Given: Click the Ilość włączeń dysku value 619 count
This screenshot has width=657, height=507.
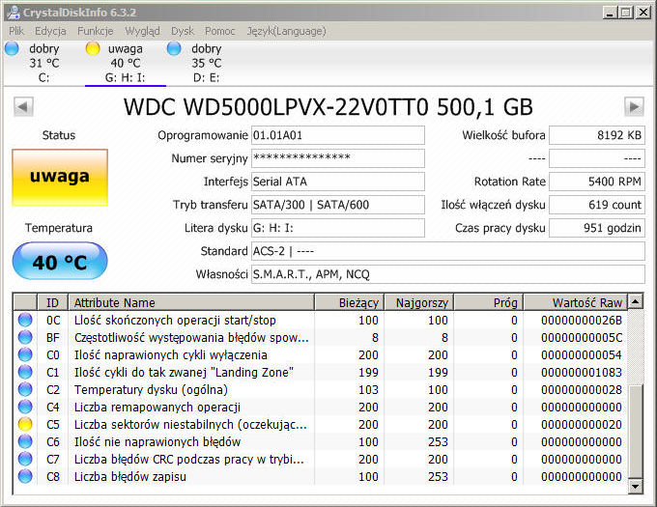Looking at the screenshot, I should coord(597,205).
